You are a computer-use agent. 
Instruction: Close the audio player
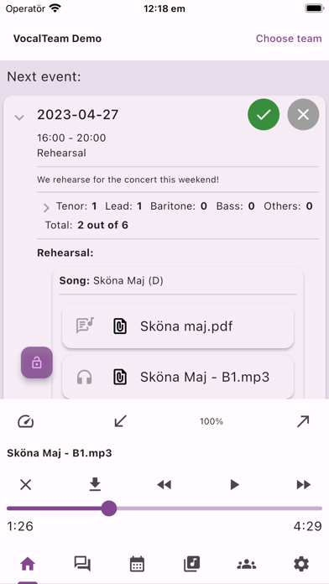[26, 484]
